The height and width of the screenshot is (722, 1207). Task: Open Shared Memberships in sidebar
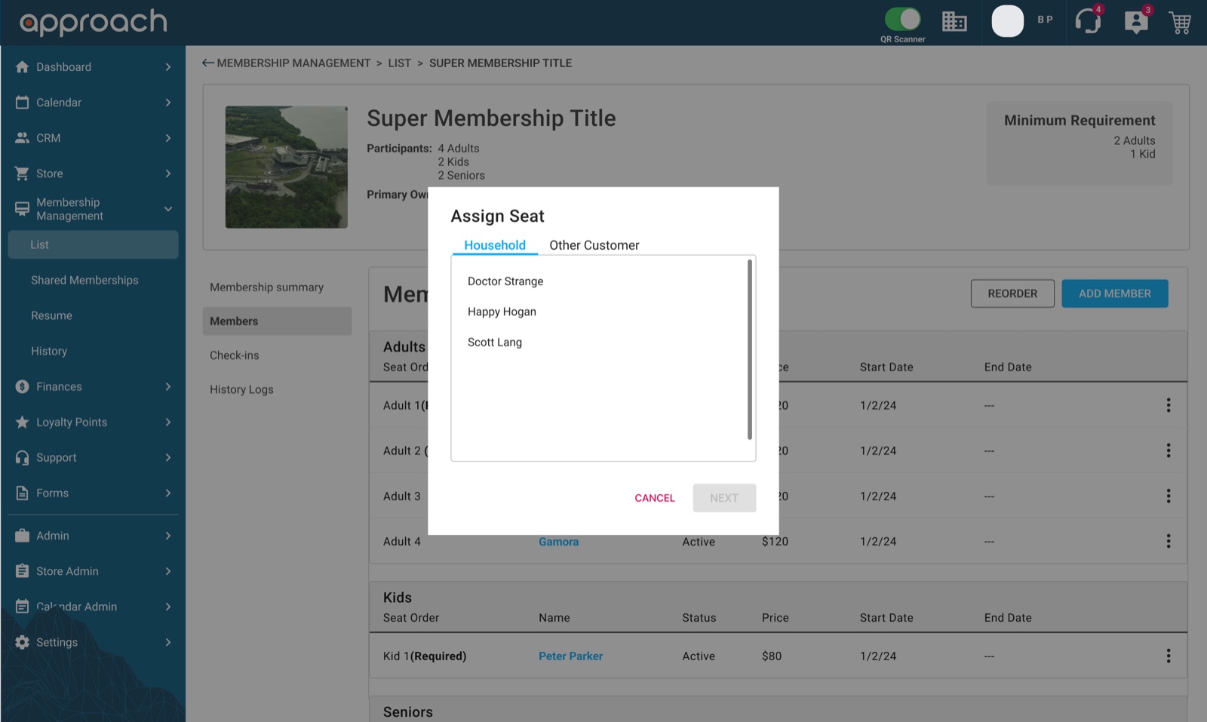[84, 280]
